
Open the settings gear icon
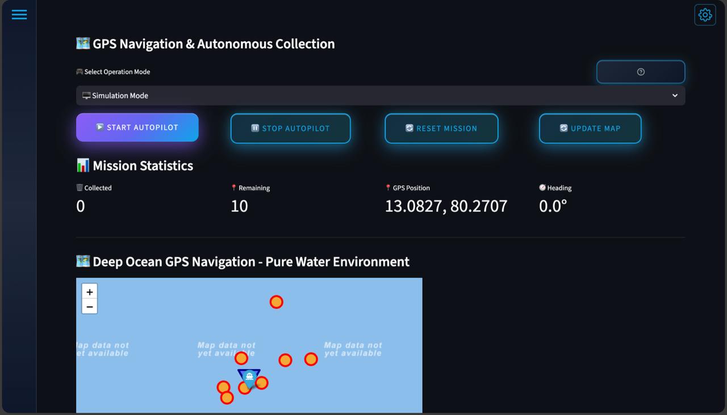tap(705, 15)
